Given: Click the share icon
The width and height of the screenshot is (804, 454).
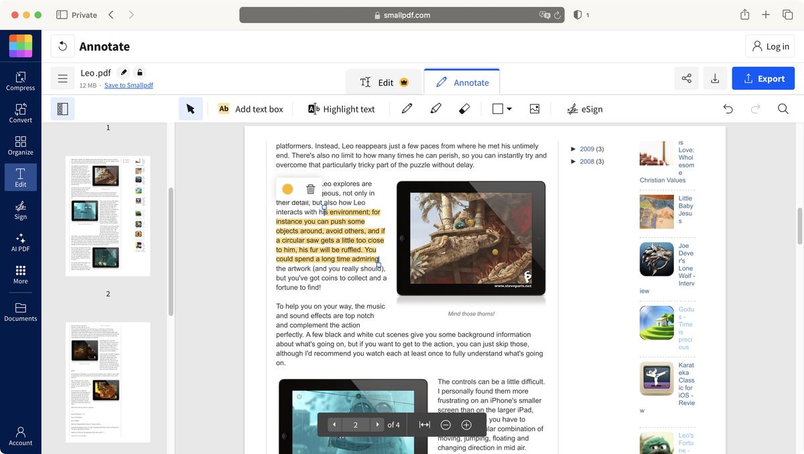Looking at the screenshot, I should (x=686, y=78).
